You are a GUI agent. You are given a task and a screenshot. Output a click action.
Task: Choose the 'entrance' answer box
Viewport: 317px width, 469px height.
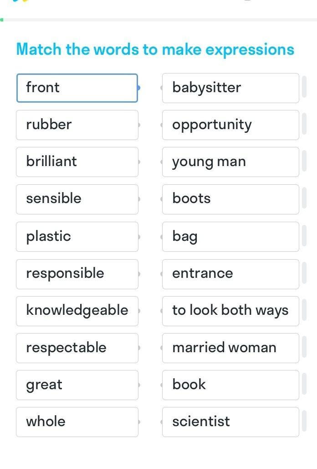click(x=230, y=274)
